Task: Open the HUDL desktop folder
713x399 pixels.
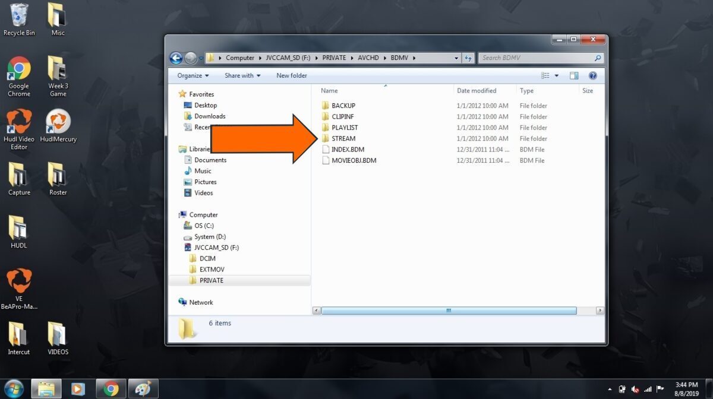Action: 19,232
